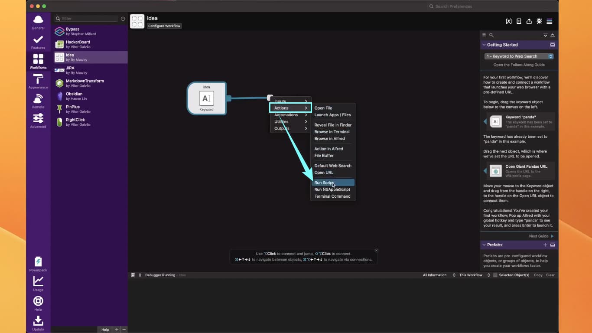Open the Remote preferences section
Image resolution: width=592 pixels, height=333 pixels.
[x=38, y=101]
